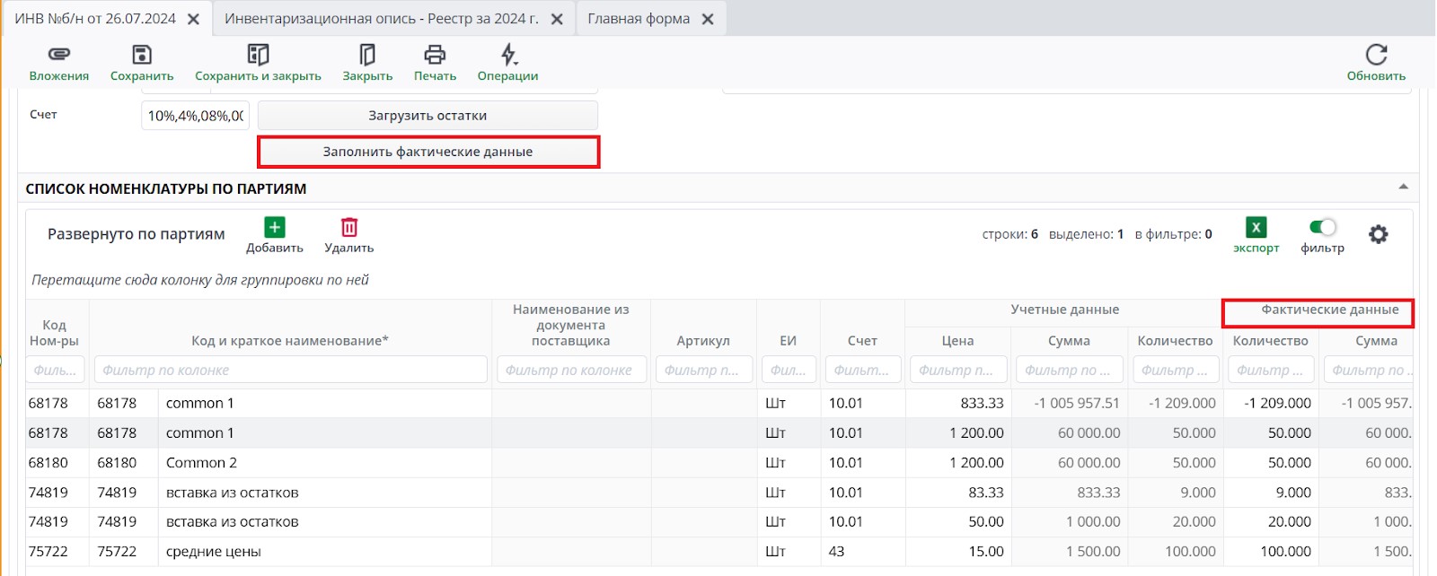Click the Обновить refresh icon
The height and width of the screenshot is (576, 1437).
[1376, 55]
